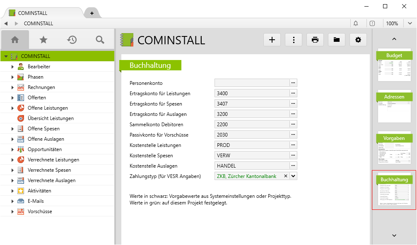
Task: Collapse the COMINSTALL root node
Action: (x=6, y=56)
